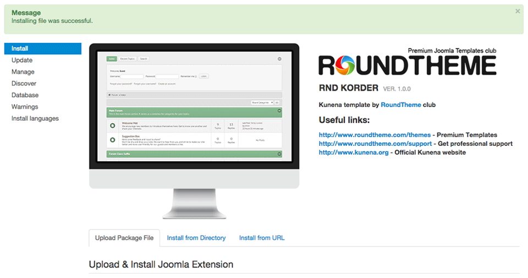Click the iMac template preview thumbnail
This screenshot has height=278, width=528.
[x=194, y=131]
